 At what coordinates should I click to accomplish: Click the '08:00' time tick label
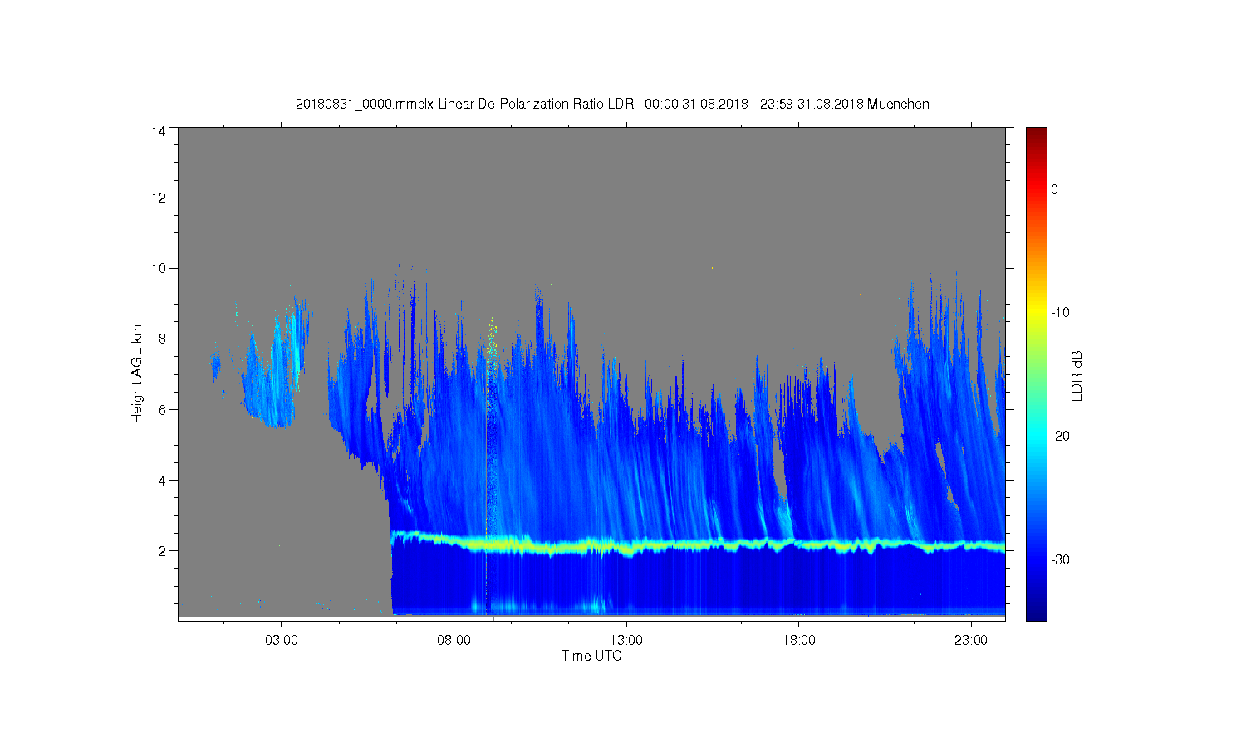click(x=454, y=641)
